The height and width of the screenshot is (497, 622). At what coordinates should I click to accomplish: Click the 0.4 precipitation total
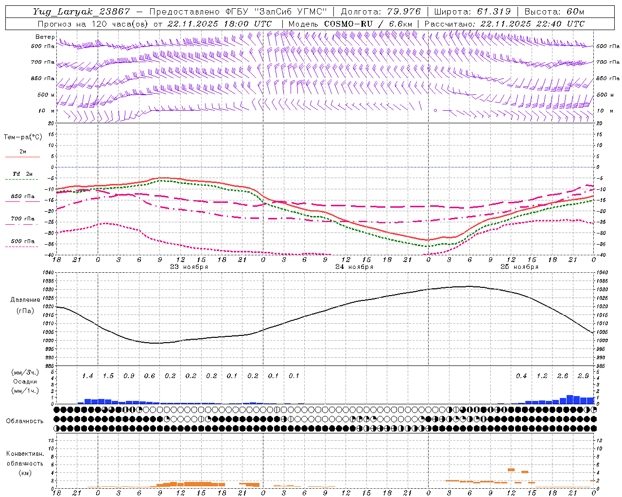521,376
